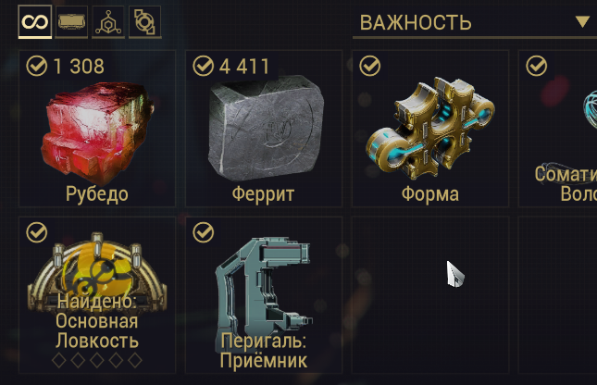Click the Феррит item name
Image resolution: width=597 pixels, height=385 pixels.
tap(263, 194)
